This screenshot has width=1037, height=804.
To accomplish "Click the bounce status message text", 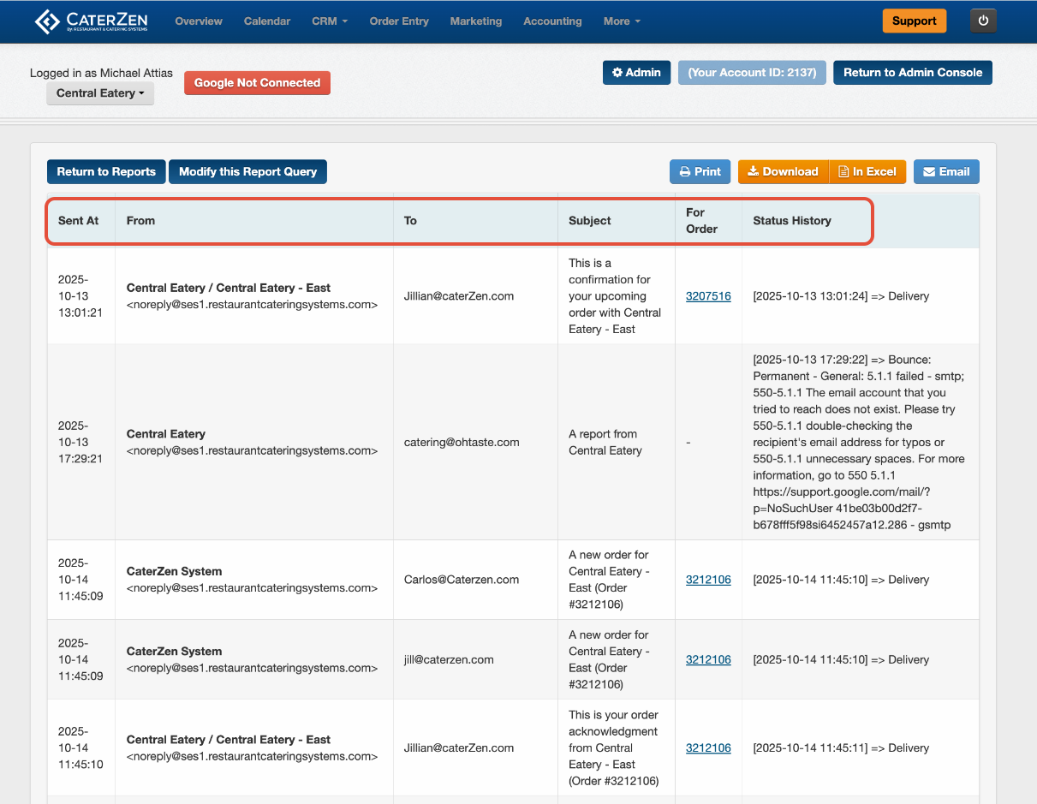I will pyautogui.click(x=859, y=443).
